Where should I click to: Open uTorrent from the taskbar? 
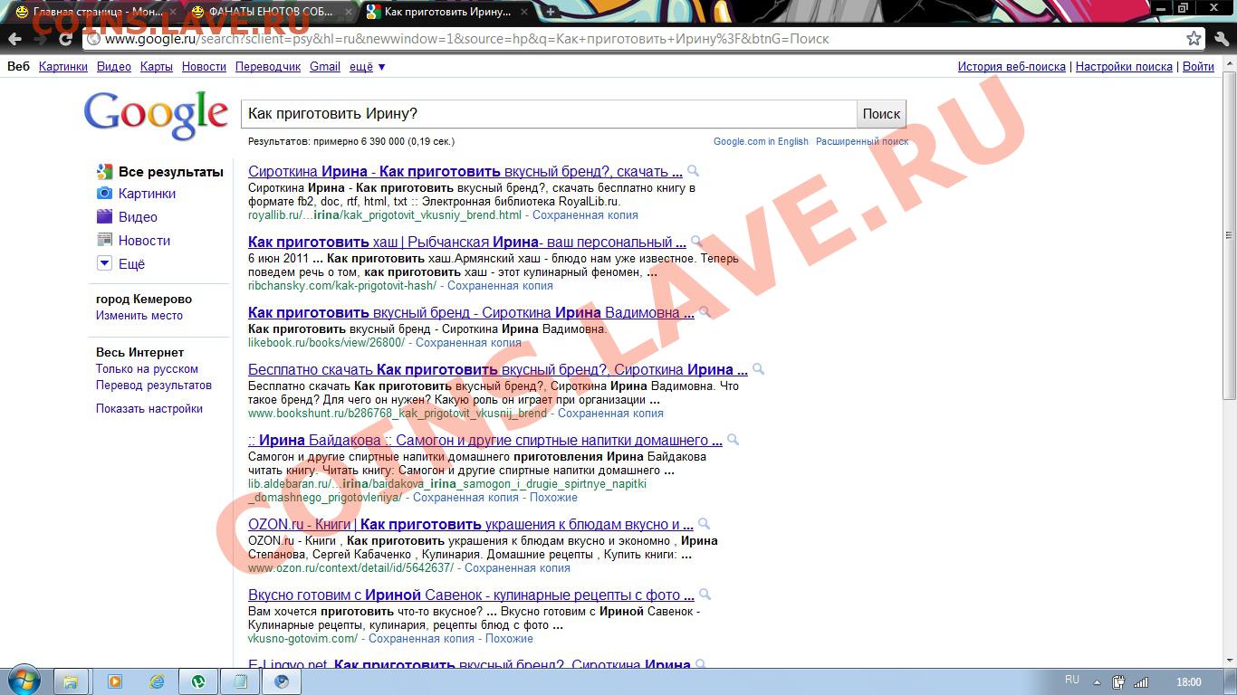pyautogui.click(x=198, y=681)
